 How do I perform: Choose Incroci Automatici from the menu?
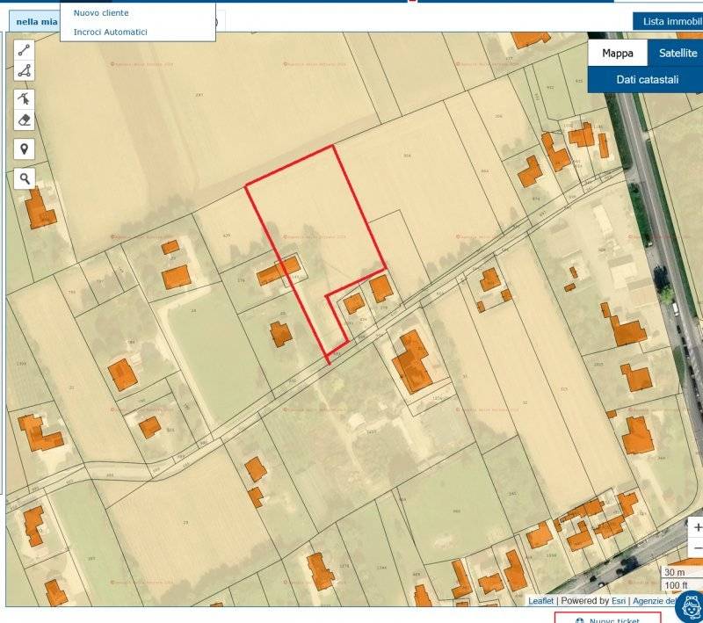point(111,32)
